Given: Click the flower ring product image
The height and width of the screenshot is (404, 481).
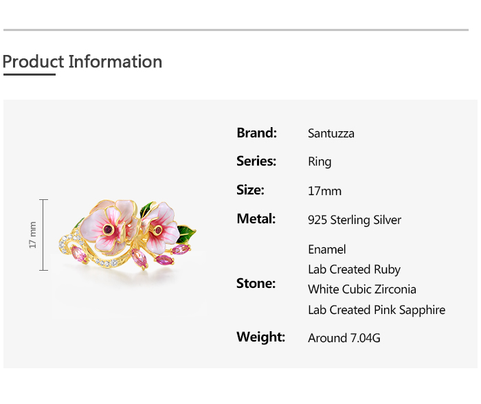Looking at the screenshot, I should 131,234.
